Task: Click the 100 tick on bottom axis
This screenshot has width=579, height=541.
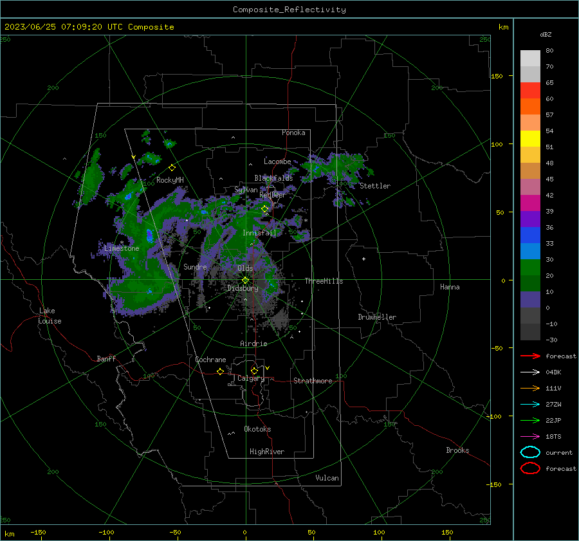Action: pos(379,532)
